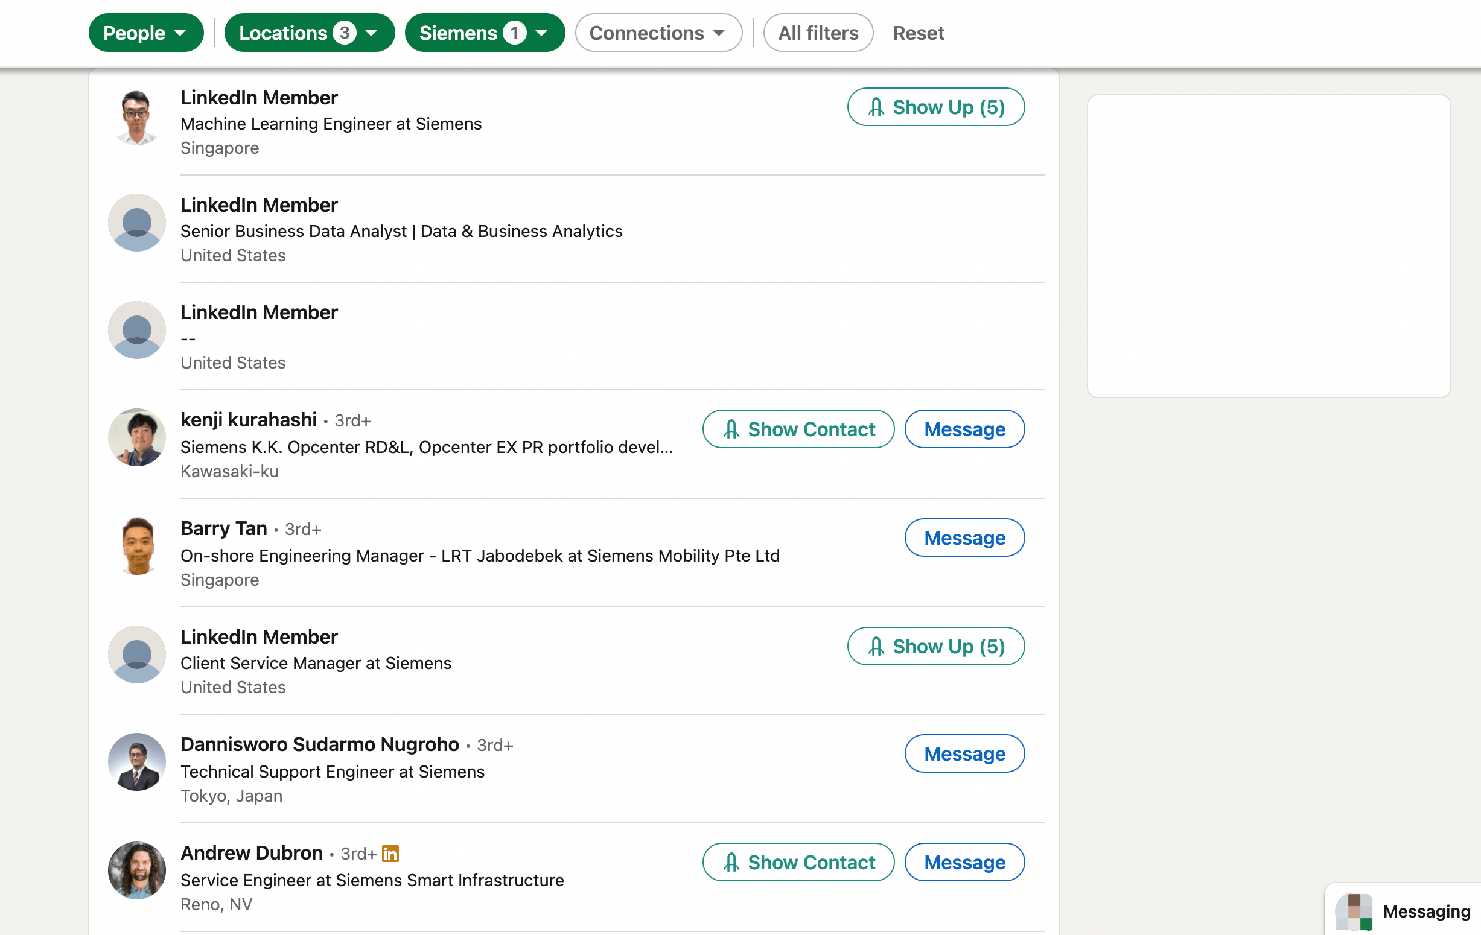Message Andrew Dubron

click(x=964, y=862)
